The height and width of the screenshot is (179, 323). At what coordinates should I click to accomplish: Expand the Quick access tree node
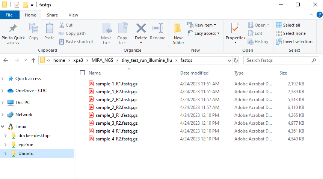coord(3,79)
